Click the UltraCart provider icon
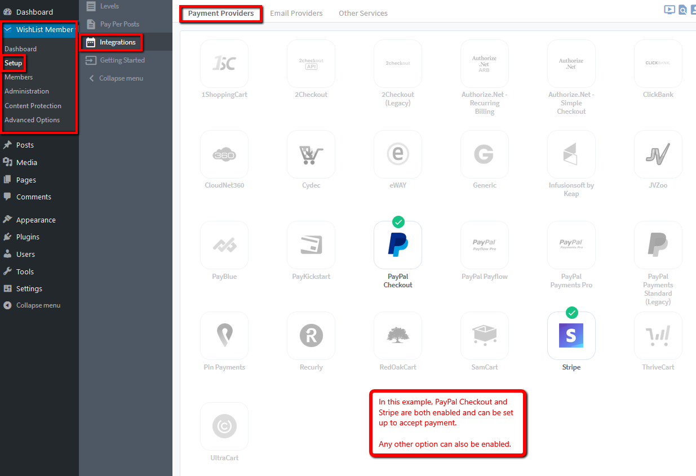Viewport: 696px width, 476px height. [224, 426]
